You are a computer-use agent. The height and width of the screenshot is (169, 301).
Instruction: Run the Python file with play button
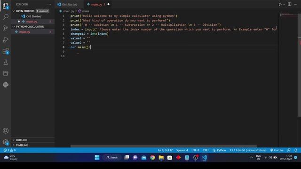coord(280,4)
